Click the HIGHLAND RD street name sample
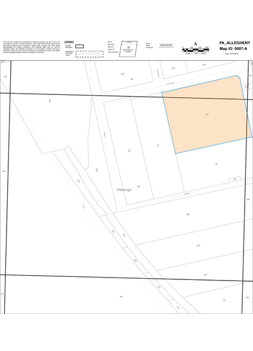 [166, 45]
